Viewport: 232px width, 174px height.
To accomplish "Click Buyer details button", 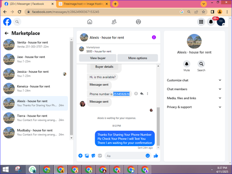I will (104, 67).
